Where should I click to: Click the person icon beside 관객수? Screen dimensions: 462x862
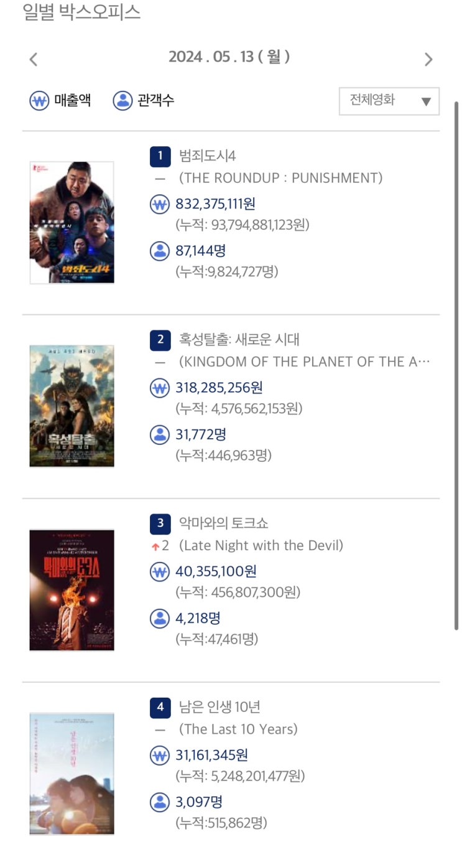122,101
